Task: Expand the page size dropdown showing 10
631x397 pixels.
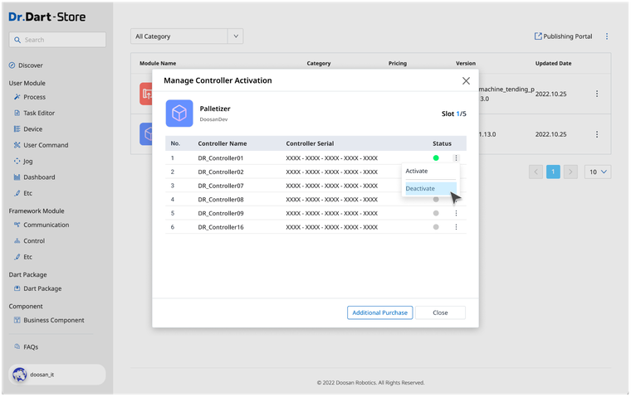Action: tap(598, 172)
